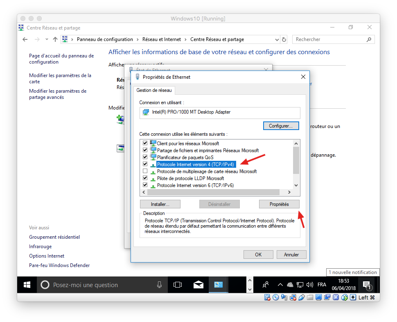Click the VirtualBox hard disk activity icon
The image size is (397, 322).
pyautogui.click(x=267, y=297)
